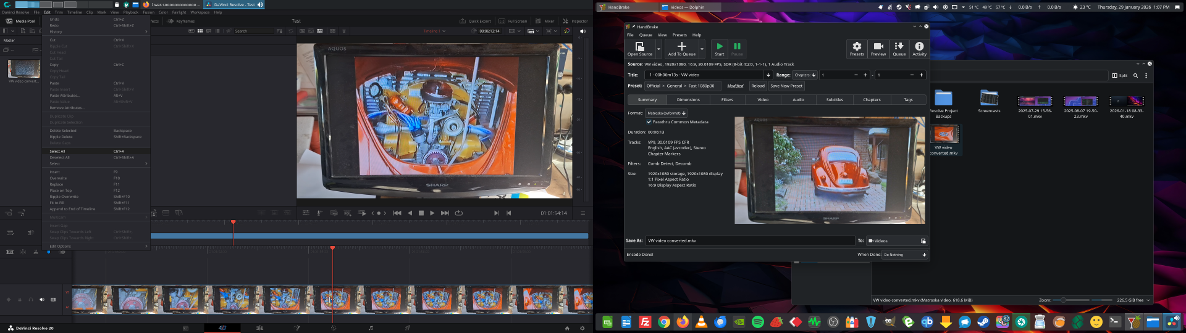Show the HandBrake Queue
This screenshot has height=333, width=1186.
(x=899, y=49)
